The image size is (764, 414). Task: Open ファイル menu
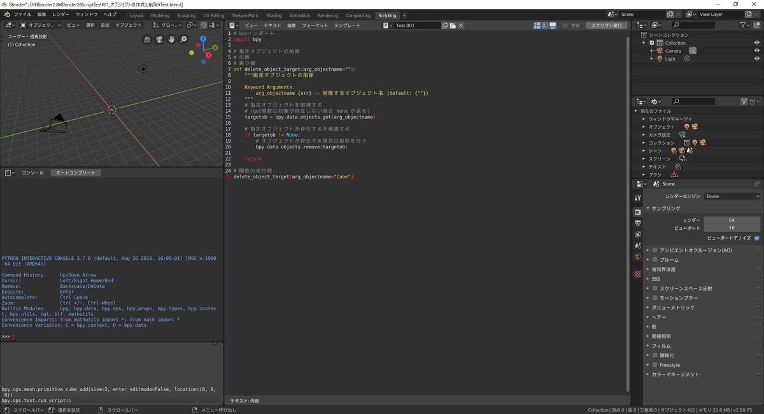click(22, 14)
